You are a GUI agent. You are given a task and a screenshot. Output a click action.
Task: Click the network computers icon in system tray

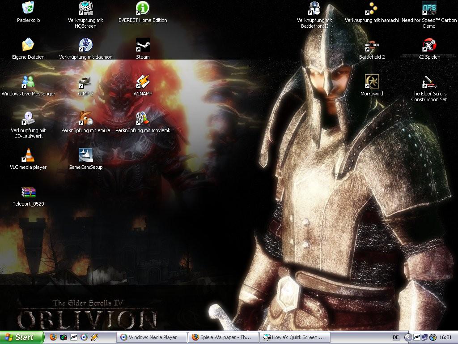click(425, 337)
